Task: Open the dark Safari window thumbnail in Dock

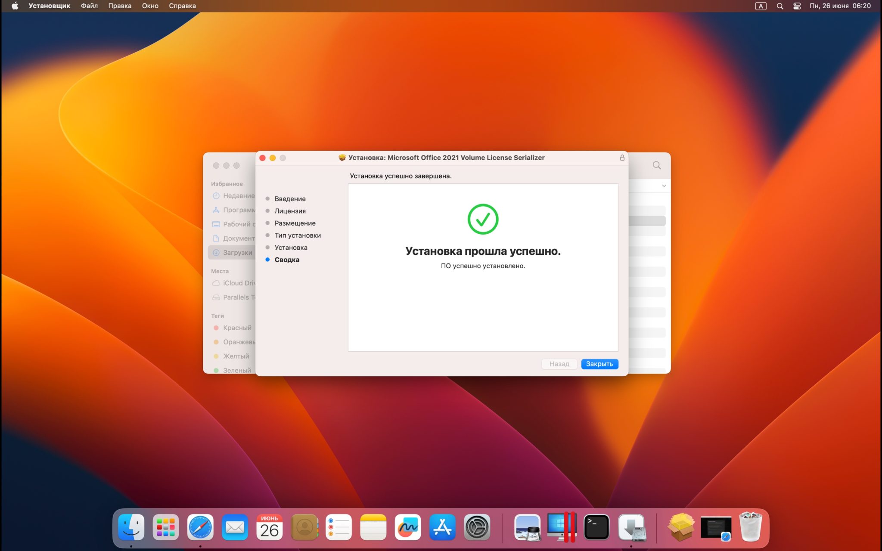Action: (x=716, y=528)
